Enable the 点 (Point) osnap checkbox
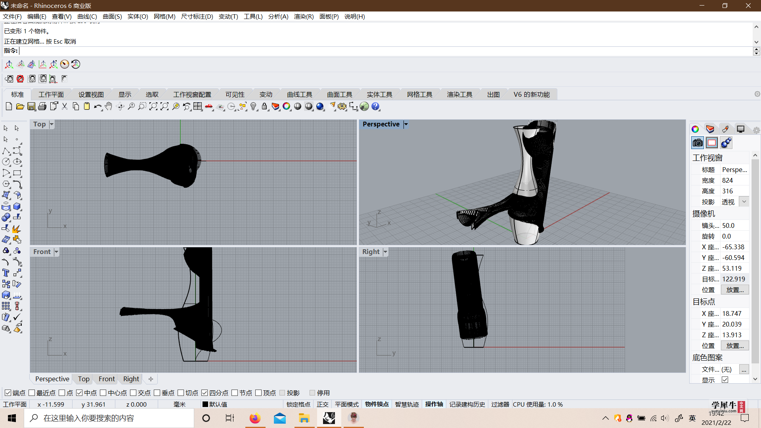 coord(62,393)
